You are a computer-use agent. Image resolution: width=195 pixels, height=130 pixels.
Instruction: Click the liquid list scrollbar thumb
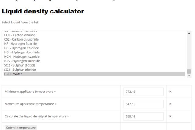point(189,71)
